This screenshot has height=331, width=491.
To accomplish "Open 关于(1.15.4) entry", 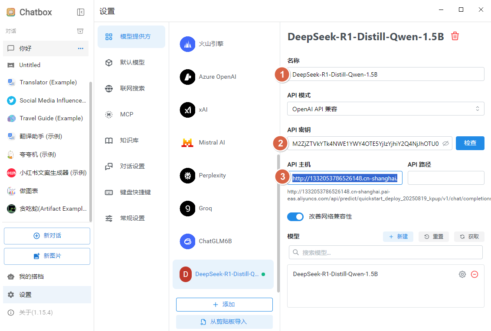I will tap(47, 312).
